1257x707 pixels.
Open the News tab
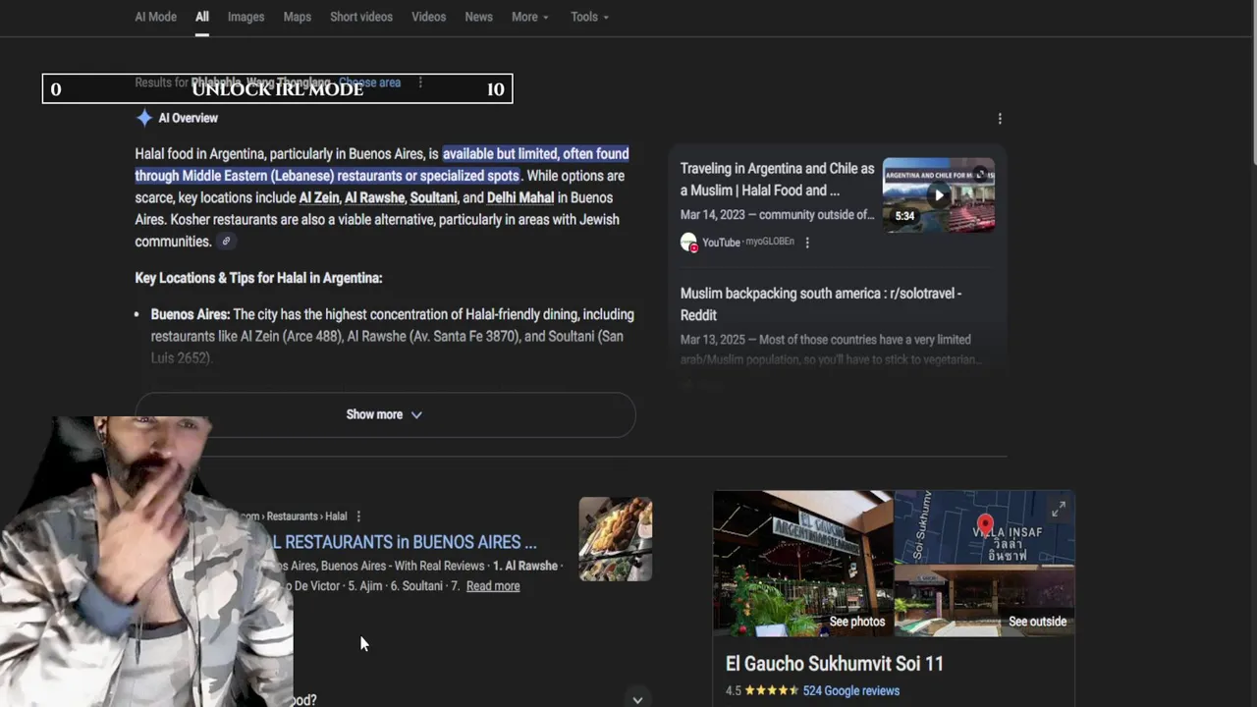(478, 17)
